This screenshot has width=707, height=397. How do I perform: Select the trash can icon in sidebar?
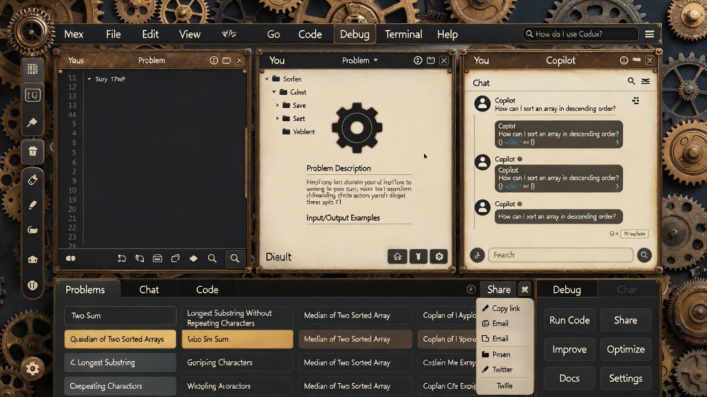click(x=33, y=151)
